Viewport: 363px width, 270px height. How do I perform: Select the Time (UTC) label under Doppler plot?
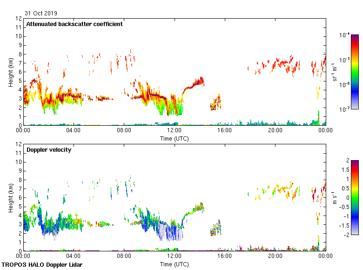tap(174, 264)
